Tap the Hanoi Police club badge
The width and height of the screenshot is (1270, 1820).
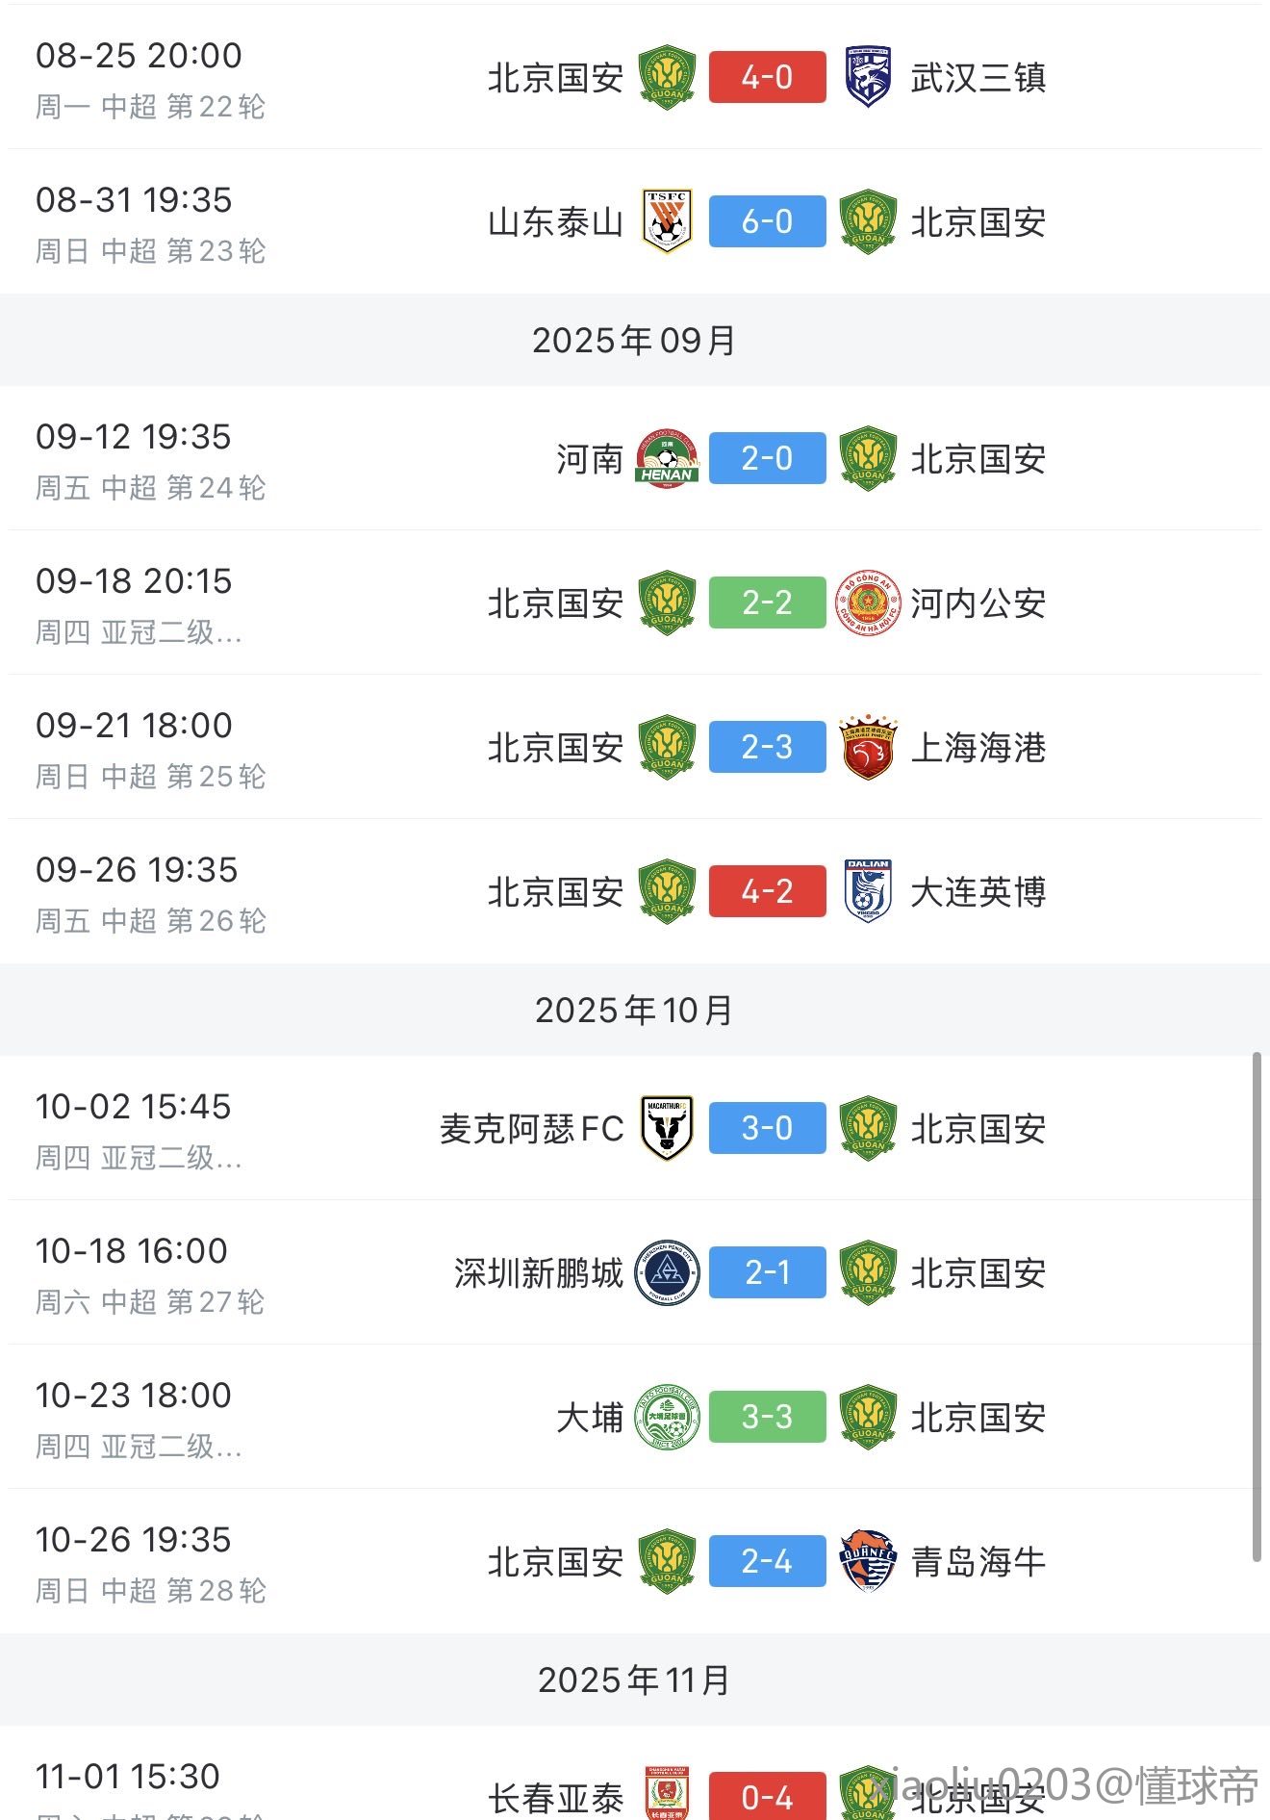[868, 602]
